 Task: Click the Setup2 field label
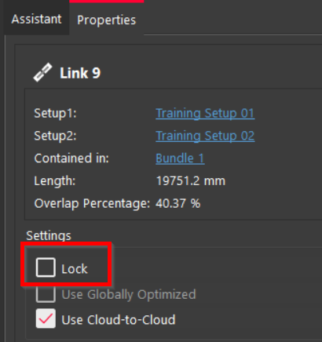[x=55, y=136]
